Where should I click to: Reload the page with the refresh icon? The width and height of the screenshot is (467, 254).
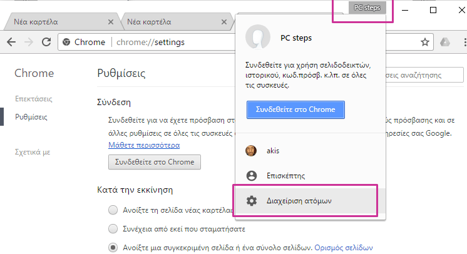[x=46, y=42]
